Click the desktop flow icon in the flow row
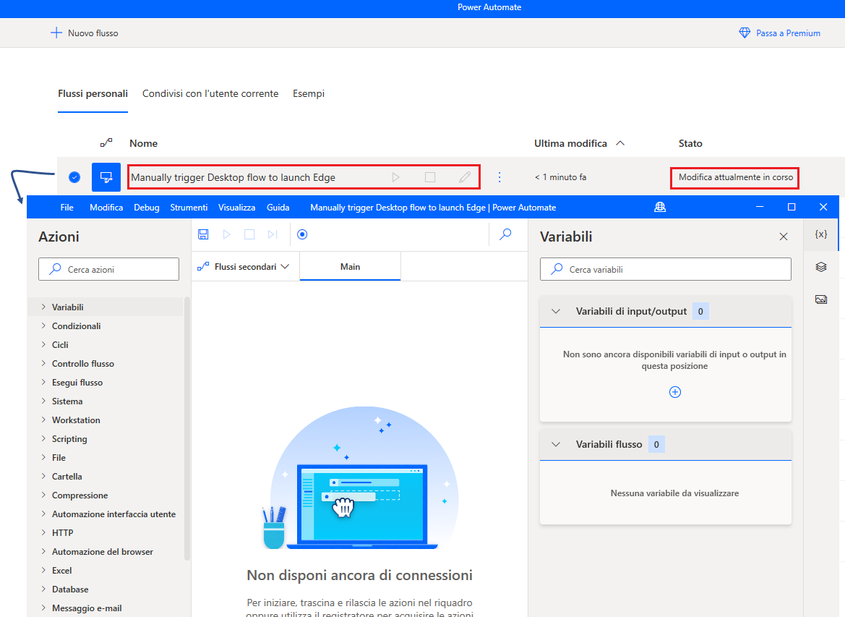 (106, 177)
